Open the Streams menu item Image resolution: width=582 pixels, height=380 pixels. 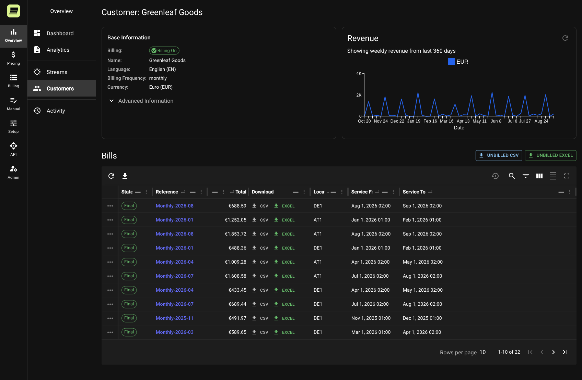(61, 72)
